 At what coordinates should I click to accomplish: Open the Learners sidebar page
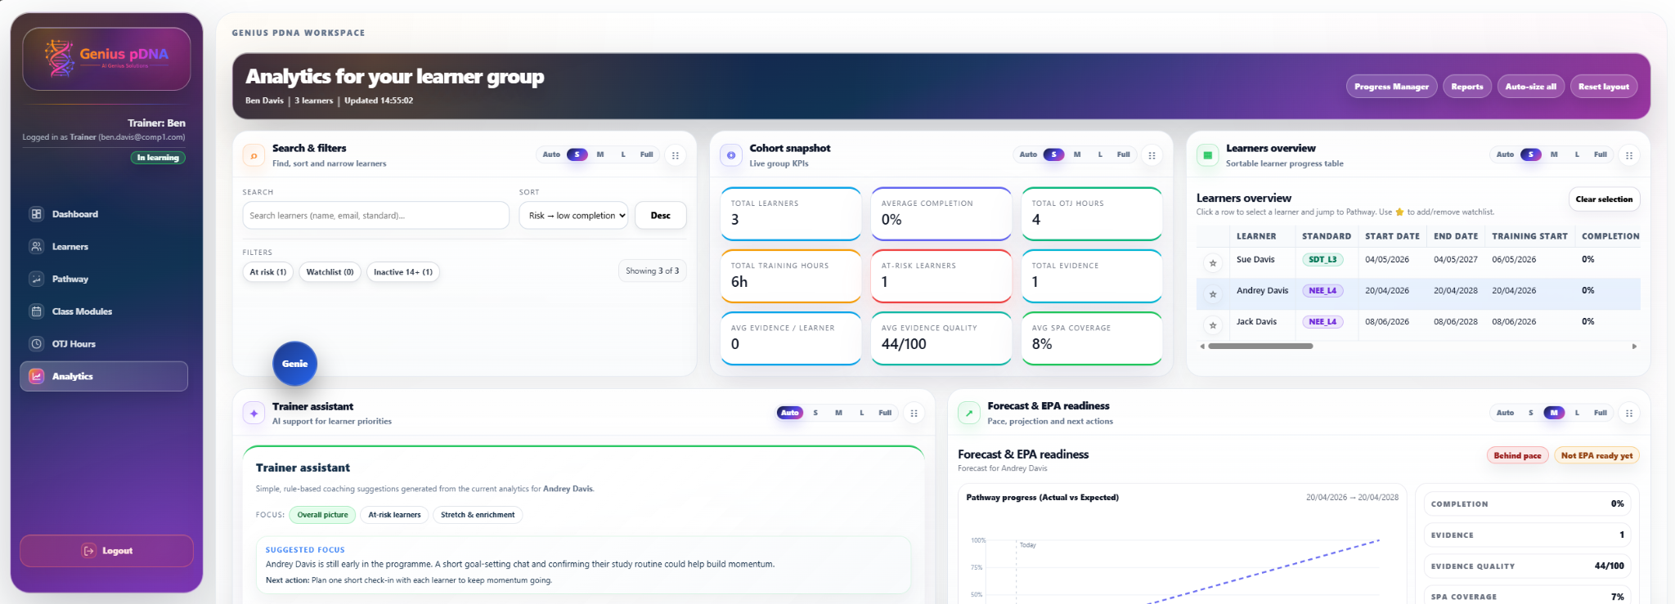pyautogui.click(x=104, y=247)
